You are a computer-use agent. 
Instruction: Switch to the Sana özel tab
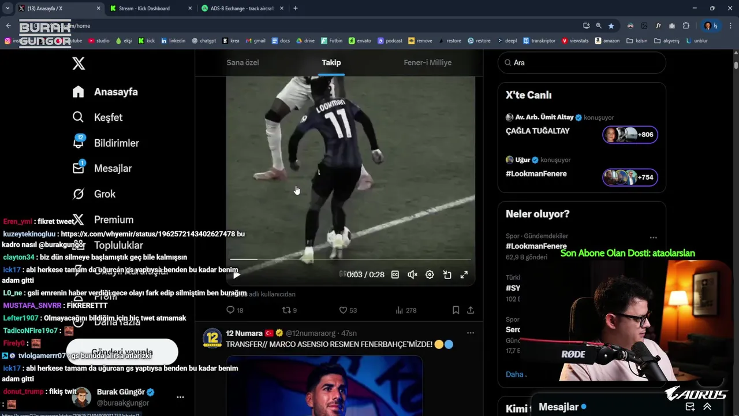pyautogui.click(x=242, y=62)
